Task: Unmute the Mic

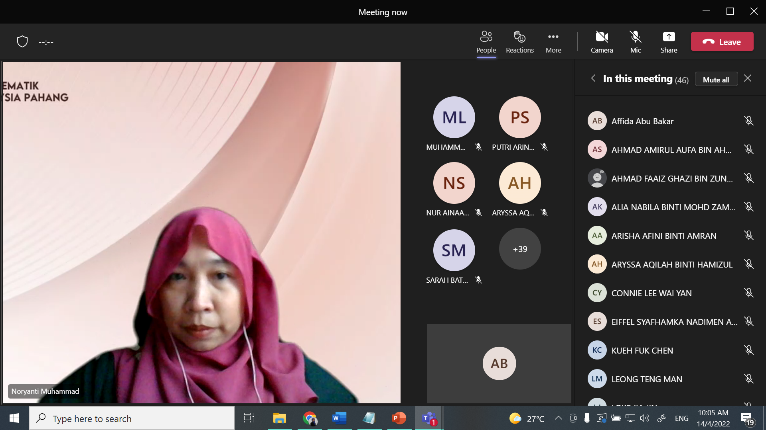Action: coord(635,42)
